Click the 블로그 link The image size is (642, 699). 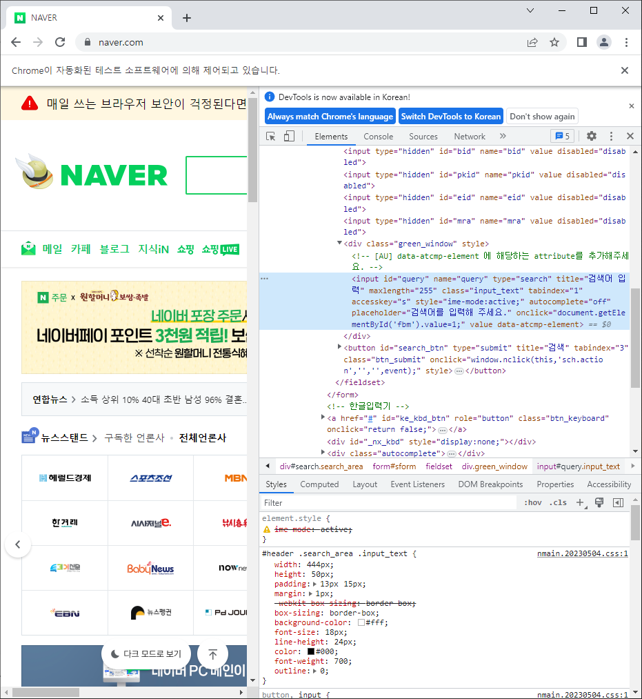[114, 248]
